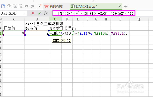The image size is (153, 97).
Task: Undo the last action
Action: pos(26,6)
